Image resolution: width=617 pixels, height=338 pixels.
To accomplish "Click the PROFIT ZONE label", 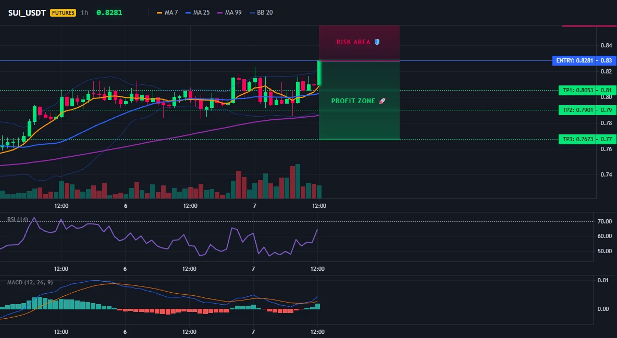I will click(x=353, y=101).
